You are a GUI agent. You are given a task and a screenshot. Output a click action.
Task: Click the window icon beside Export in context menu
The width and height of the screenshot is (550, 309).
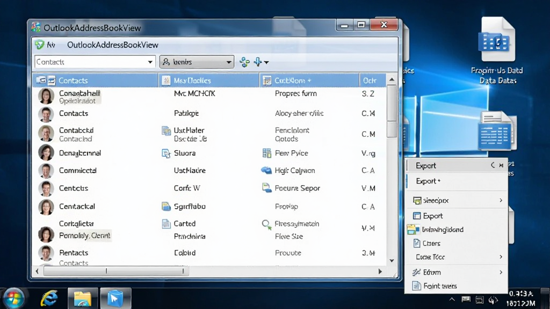(417, 216)
